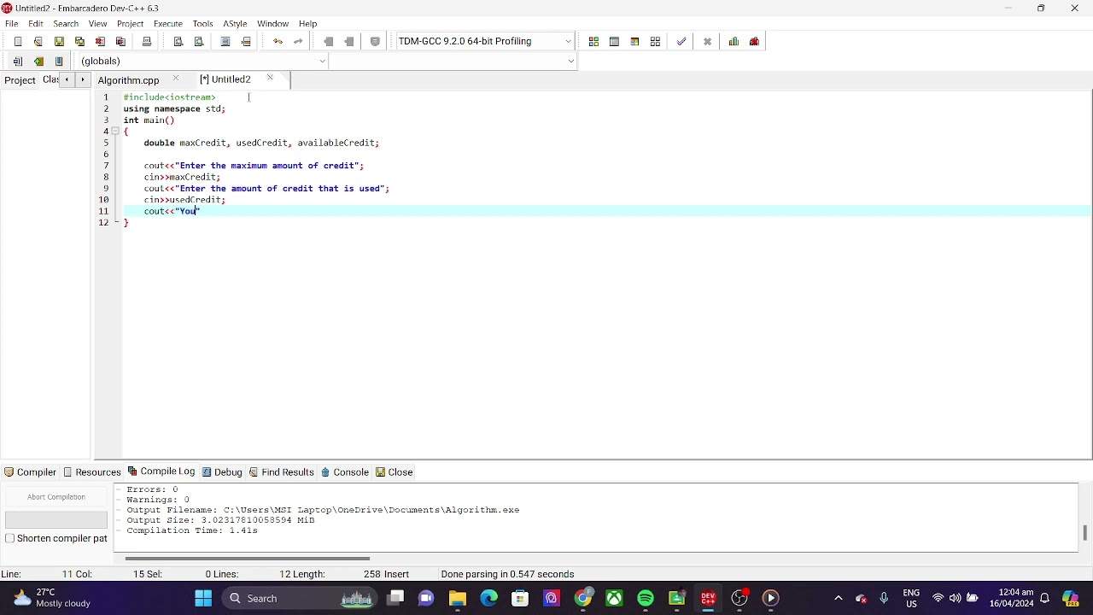Open the File menu

point(12,23)
